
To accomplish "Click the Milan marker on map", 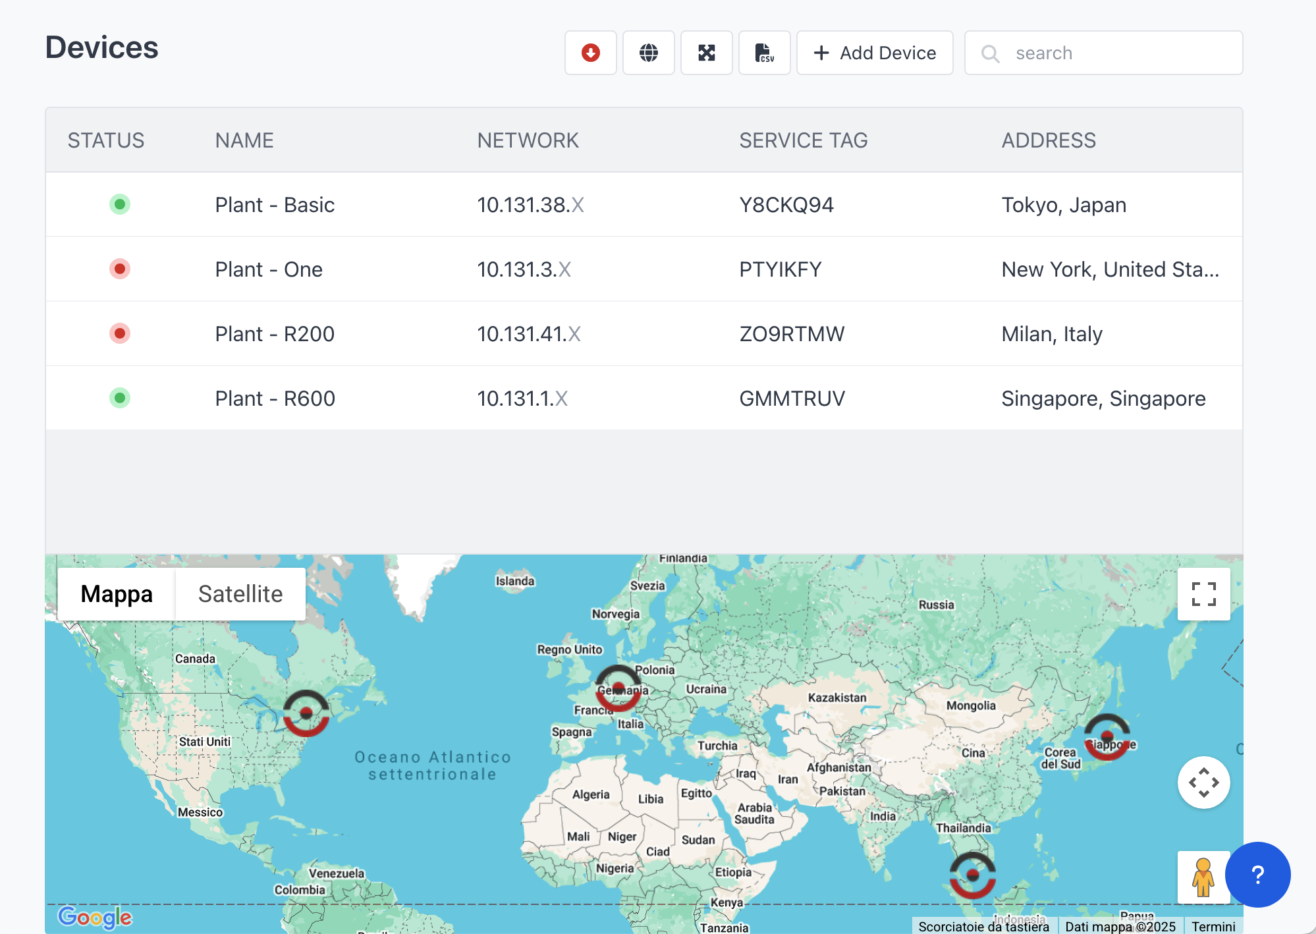I will [618, 688].
